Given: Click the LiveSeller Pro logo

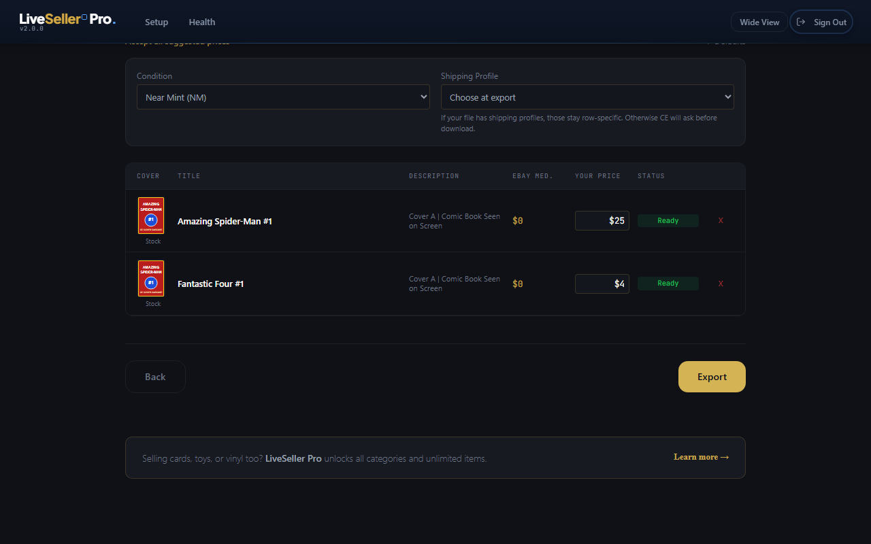Looking at the screenshot, I should pyautogui.click(x=67, y=20).
